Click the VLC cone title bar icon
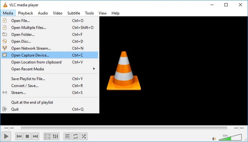This screenshot has width=248, height=142. coord(5,5)
